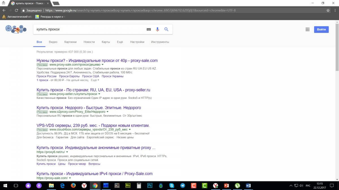
Task: Reload the page with refresh icon
Action: tap(17, 10)
